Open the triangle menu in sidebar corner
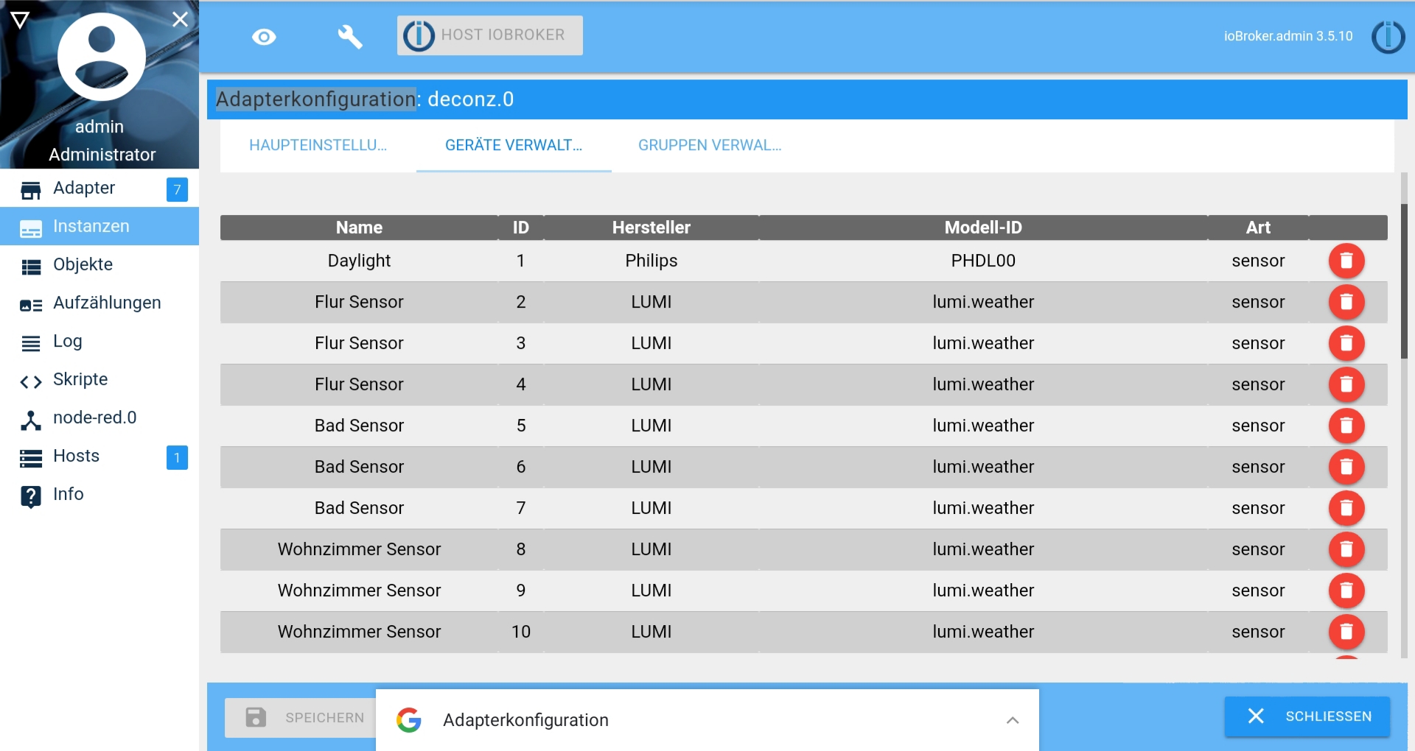The image size is (1415, 751). coord(20,20)
